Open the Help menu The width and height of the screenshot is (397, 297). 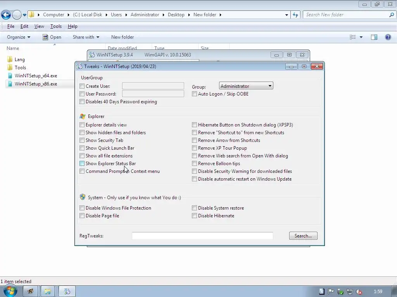(72, 26)
